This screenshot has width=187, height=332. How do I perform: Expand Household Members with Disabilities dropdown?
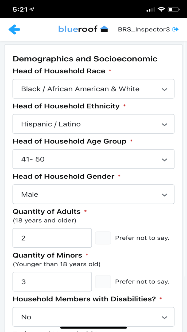(x=93, y=317)
